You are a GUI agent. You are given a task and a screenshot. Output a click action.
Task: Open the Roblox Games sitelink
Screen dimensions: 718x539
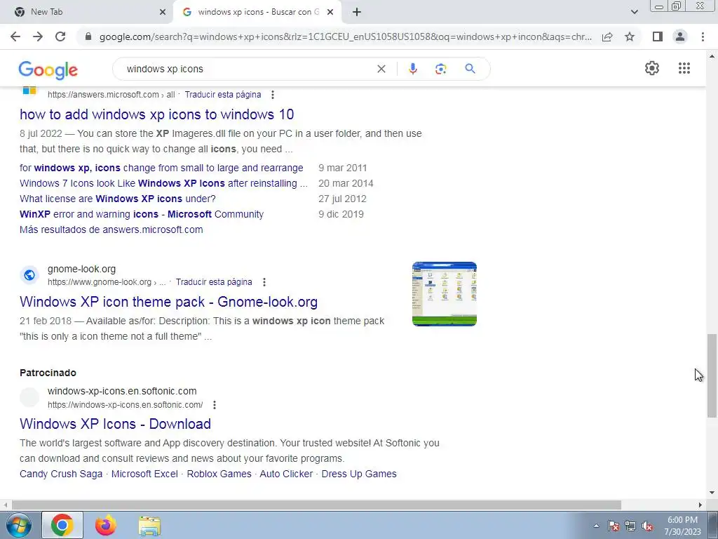(x=219, y=474)
